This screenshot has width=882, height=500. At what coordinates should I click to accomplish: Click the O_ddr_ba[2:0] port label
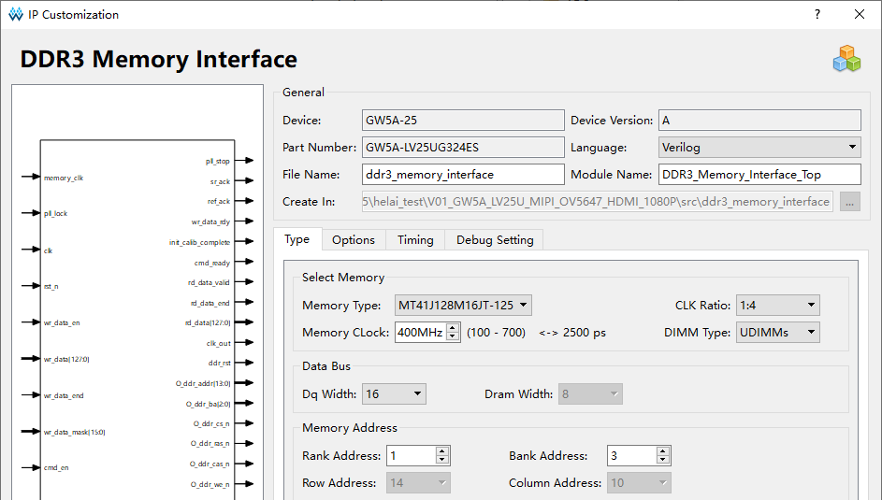209,404
